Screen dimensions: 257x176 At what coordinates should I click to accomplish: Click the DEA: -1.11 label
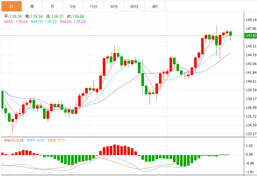tap(56, 140)
